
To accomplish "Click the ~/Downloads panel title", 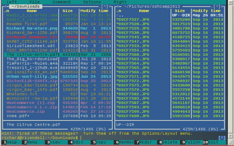I will [x=26, y=7].
